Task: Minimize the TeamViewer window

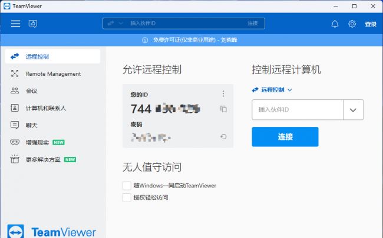Action: coord(336,6)
